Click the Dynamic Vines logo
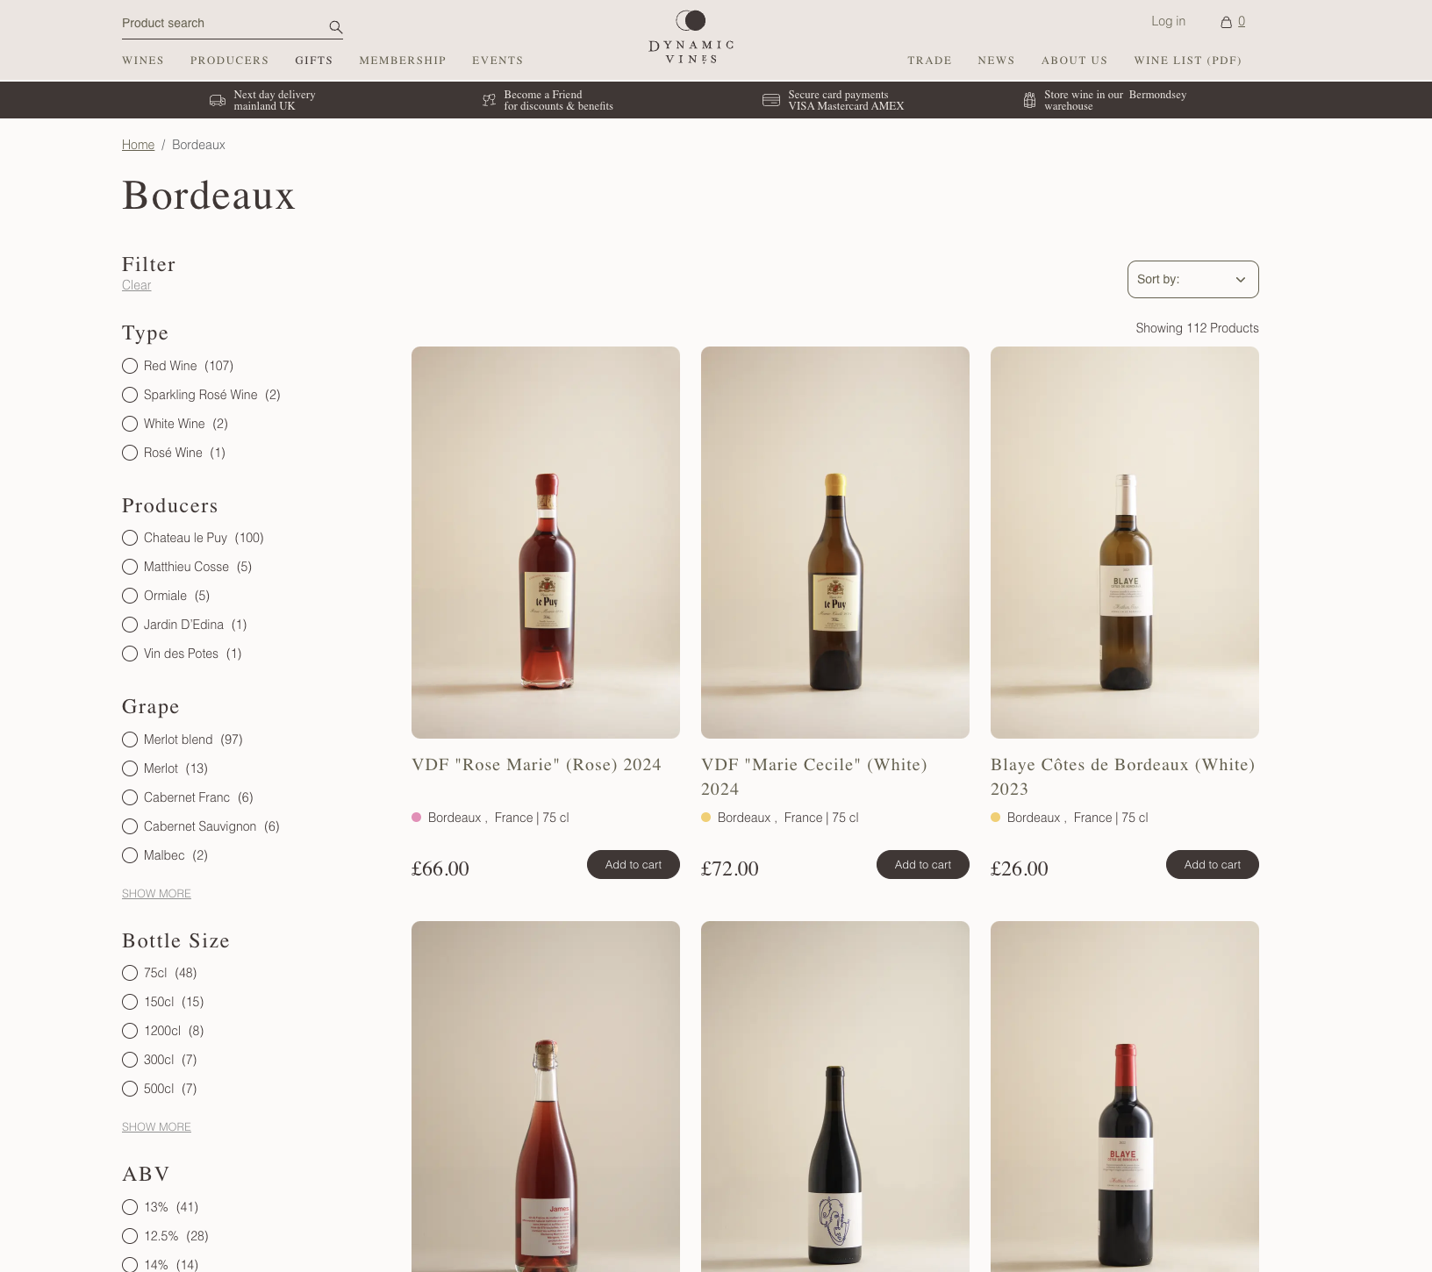 coord(691,39)
